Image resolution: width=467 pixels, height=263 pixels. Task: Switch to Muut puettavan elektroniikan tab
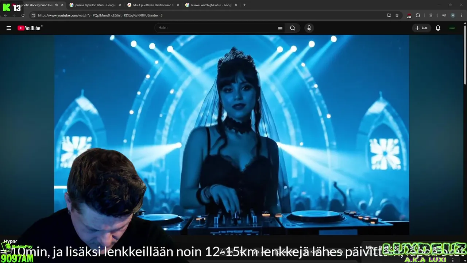(153, 5)
